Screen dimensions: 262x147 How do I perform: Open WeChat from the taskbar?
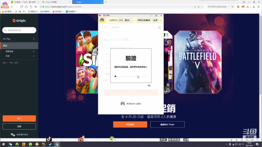click(10, 144)
